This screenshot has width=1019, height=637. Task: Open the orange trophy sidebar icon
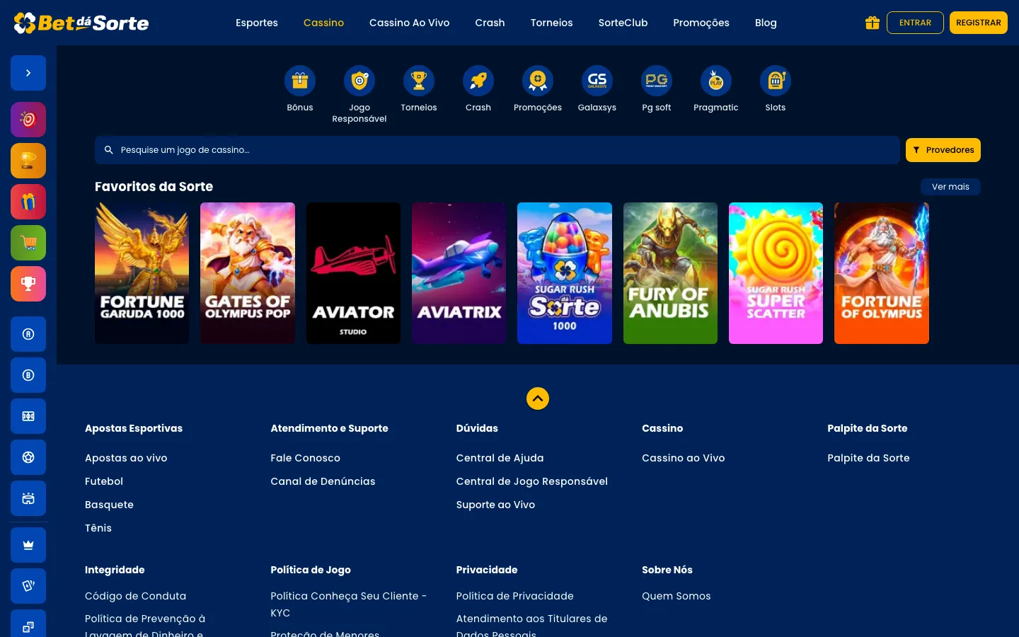point(28,161)
